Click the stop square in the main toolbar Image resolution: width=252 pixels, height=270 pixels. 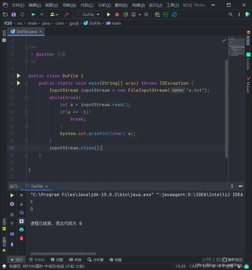point(146,14)
